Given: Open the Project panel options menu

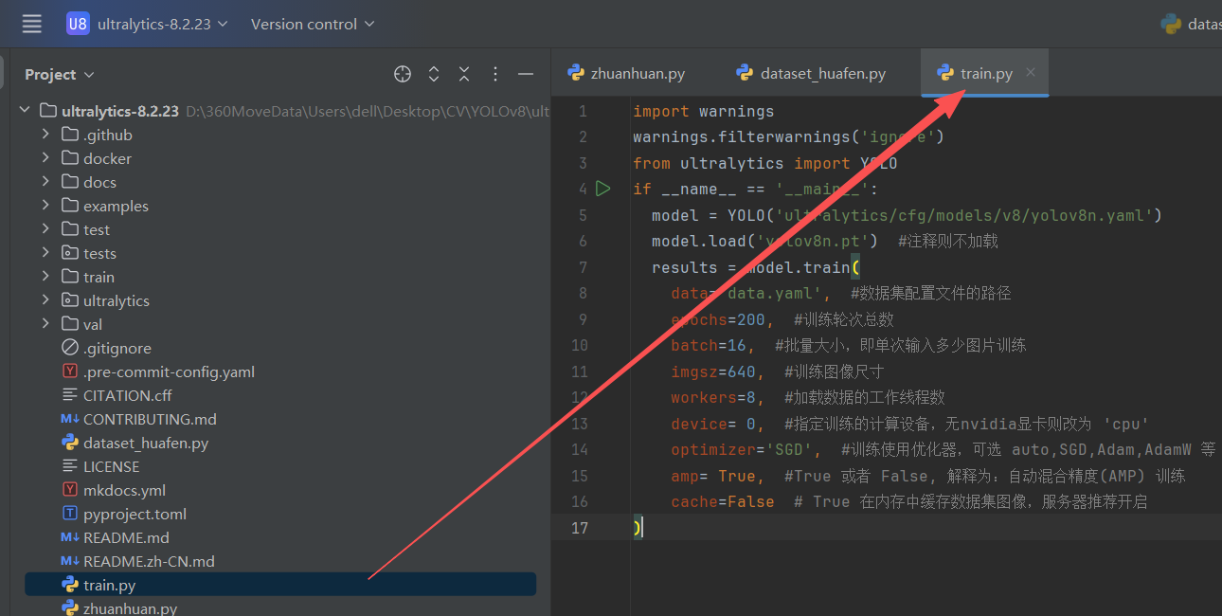Looking at the screenshot, I should coord(495,74).
